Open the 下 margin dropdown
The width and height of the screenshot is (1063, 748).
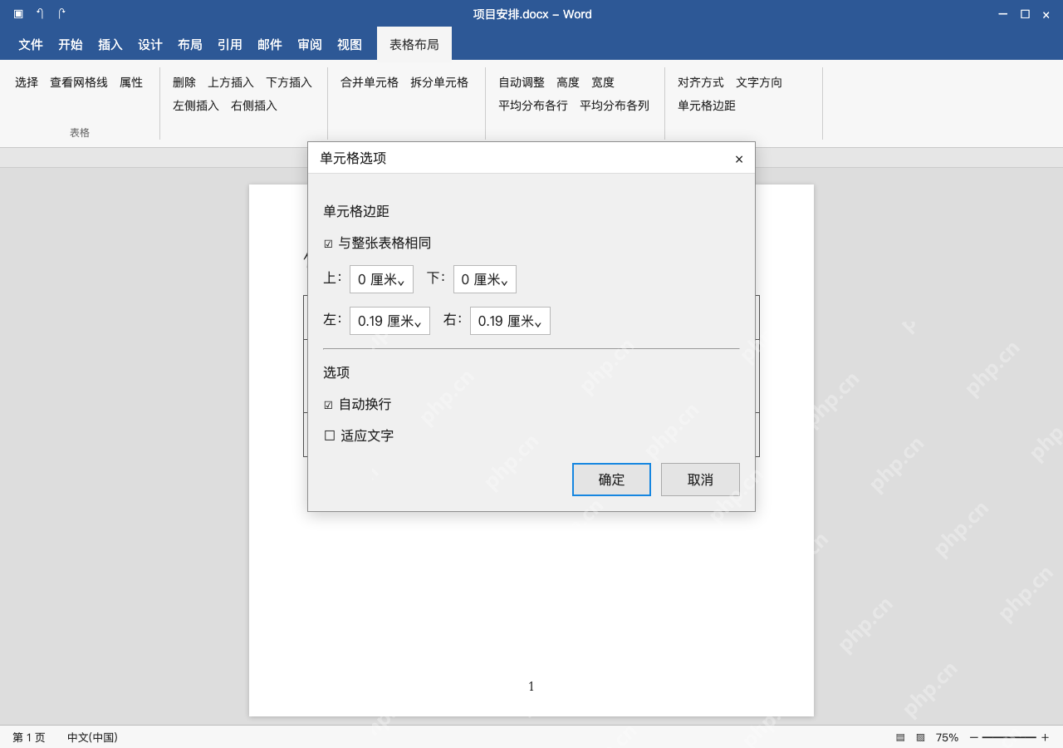tap(485, 279)
